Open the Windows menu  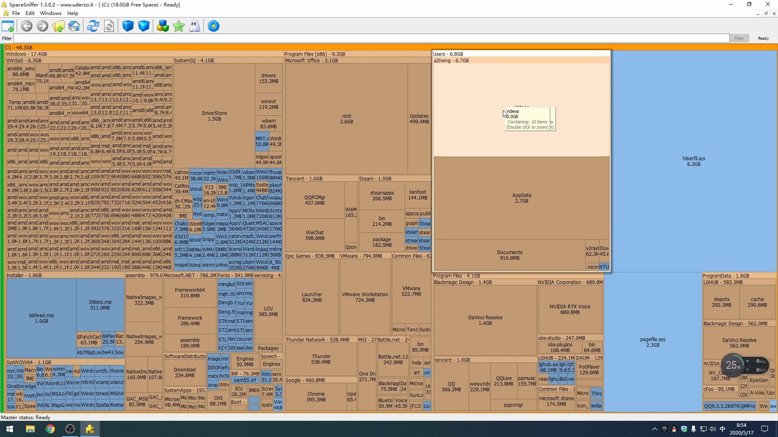coord(51,13)
